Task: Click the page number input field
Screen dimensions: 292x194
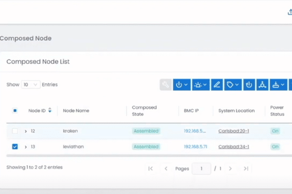Action: pyautogui.click(x=201, y=169)
